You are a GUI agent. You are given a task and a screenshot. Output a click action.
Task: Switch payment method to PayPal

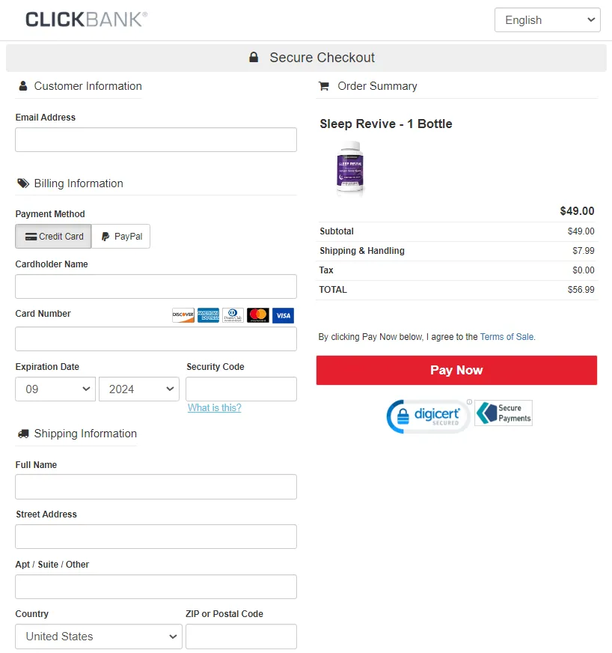coord(121,236)
